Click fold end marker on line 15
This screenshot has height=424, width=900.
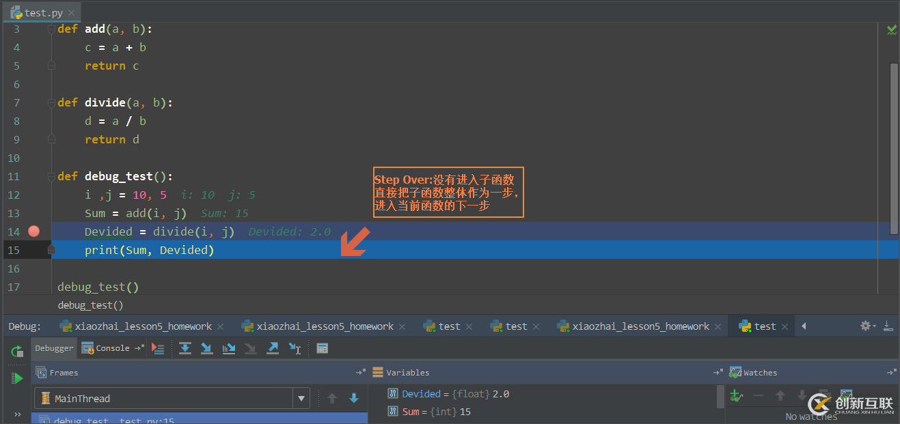[51, 250]
